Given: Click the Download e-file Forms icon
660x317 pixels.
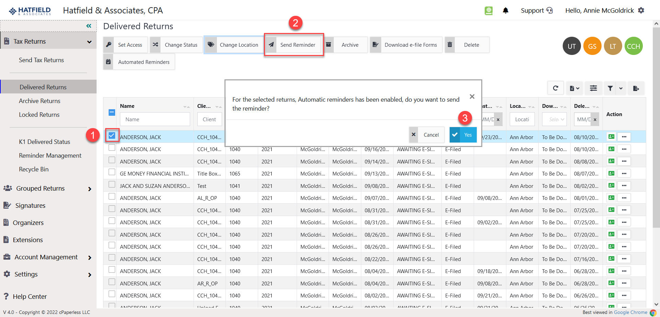Looking at the screenshot, I should click(376, 45).
